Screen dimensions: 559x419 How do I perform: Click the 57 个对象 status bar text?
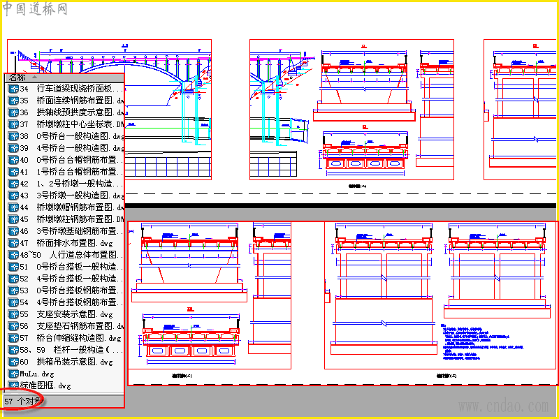click(24, 402)
